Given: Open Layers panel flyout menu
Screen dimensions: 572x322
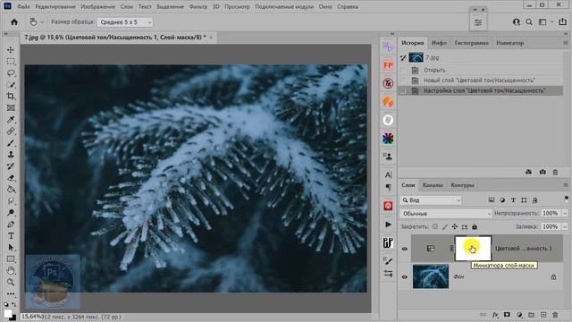Looking at the screenshot, I should point(566,185).
